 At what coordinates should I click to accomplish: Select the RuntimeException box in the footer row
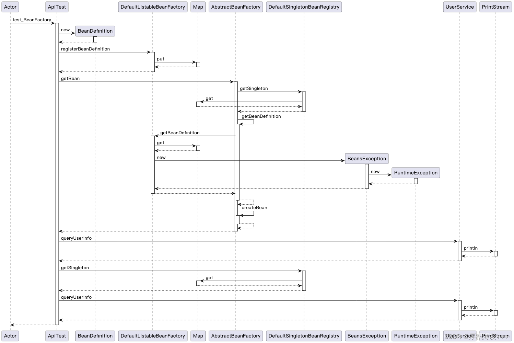point(416,336)
